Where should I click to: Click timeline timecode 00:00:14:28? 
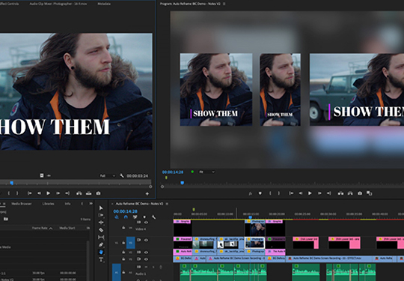click(125, 211)
